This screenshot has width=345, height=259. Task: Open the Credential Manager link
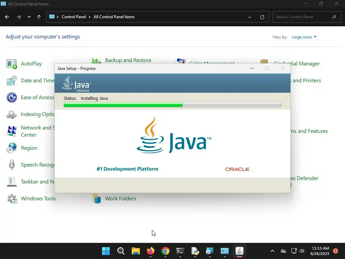(x=296, y=64)
